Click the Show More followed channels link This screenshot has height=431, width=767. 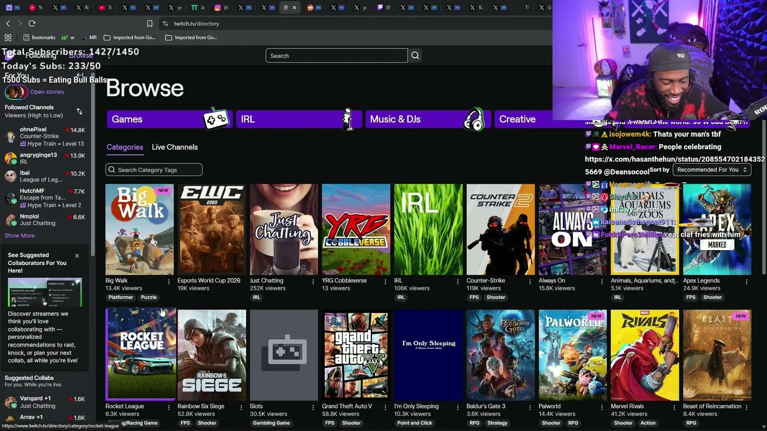coord(20,236)
